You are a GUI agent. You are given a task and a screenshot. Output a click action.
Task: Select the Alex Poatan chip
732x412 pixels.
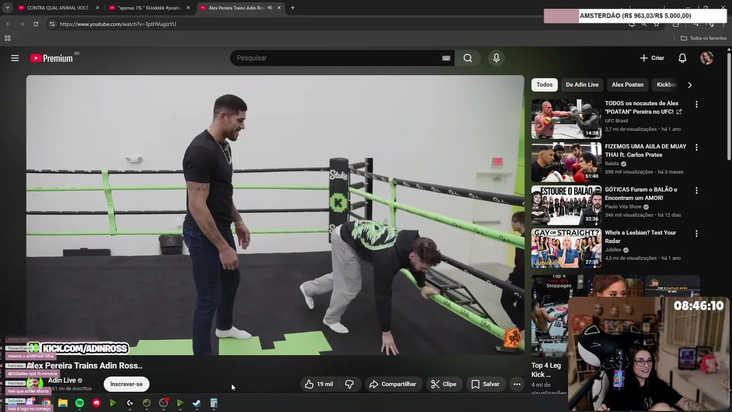pos(627,85)
